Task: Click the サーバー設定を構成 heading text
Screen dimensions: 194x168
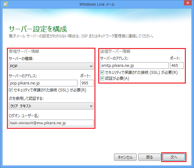Action: point(38,29)
